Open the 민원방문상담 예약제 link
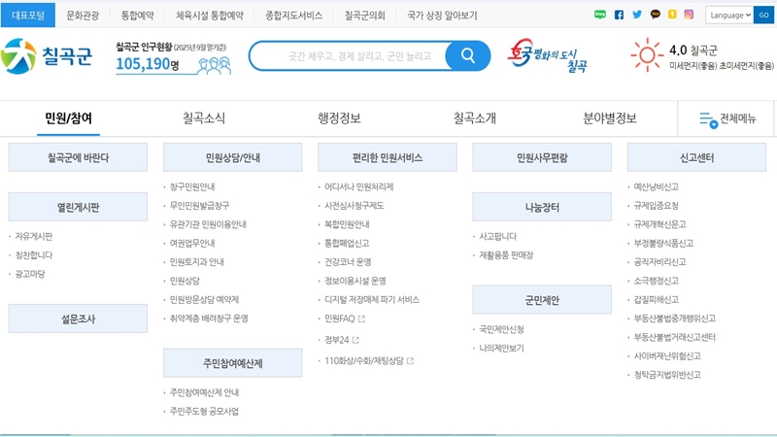This screenshot has height=437, width=777. [204, 300]
